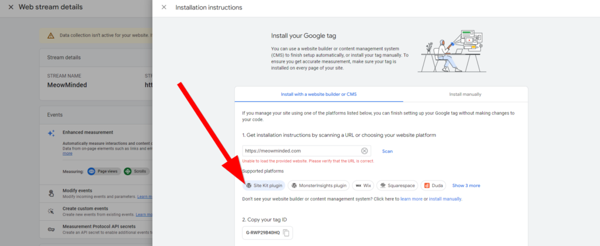Open the learn more link
600x246 pixels.
[x=411, y=199]
